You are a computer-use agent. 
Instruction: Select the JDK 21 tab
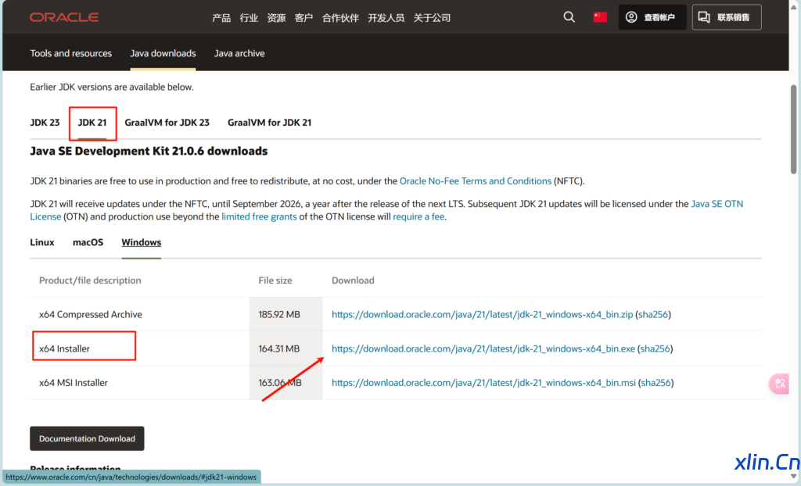tap(92, 123)
